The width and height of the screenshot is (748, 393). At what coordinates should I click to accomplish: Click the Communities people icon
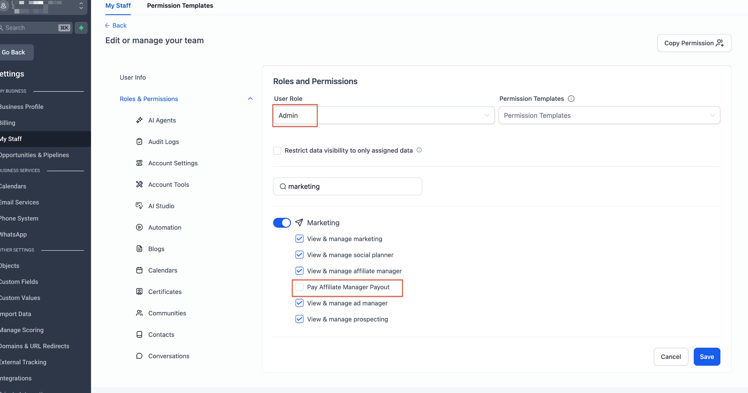tap(139, 313)
